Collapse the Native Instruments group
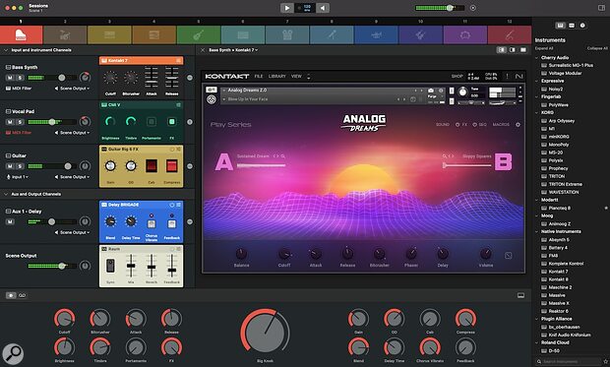Viewport: 610px width, 367px height. (x=537, y=231)
